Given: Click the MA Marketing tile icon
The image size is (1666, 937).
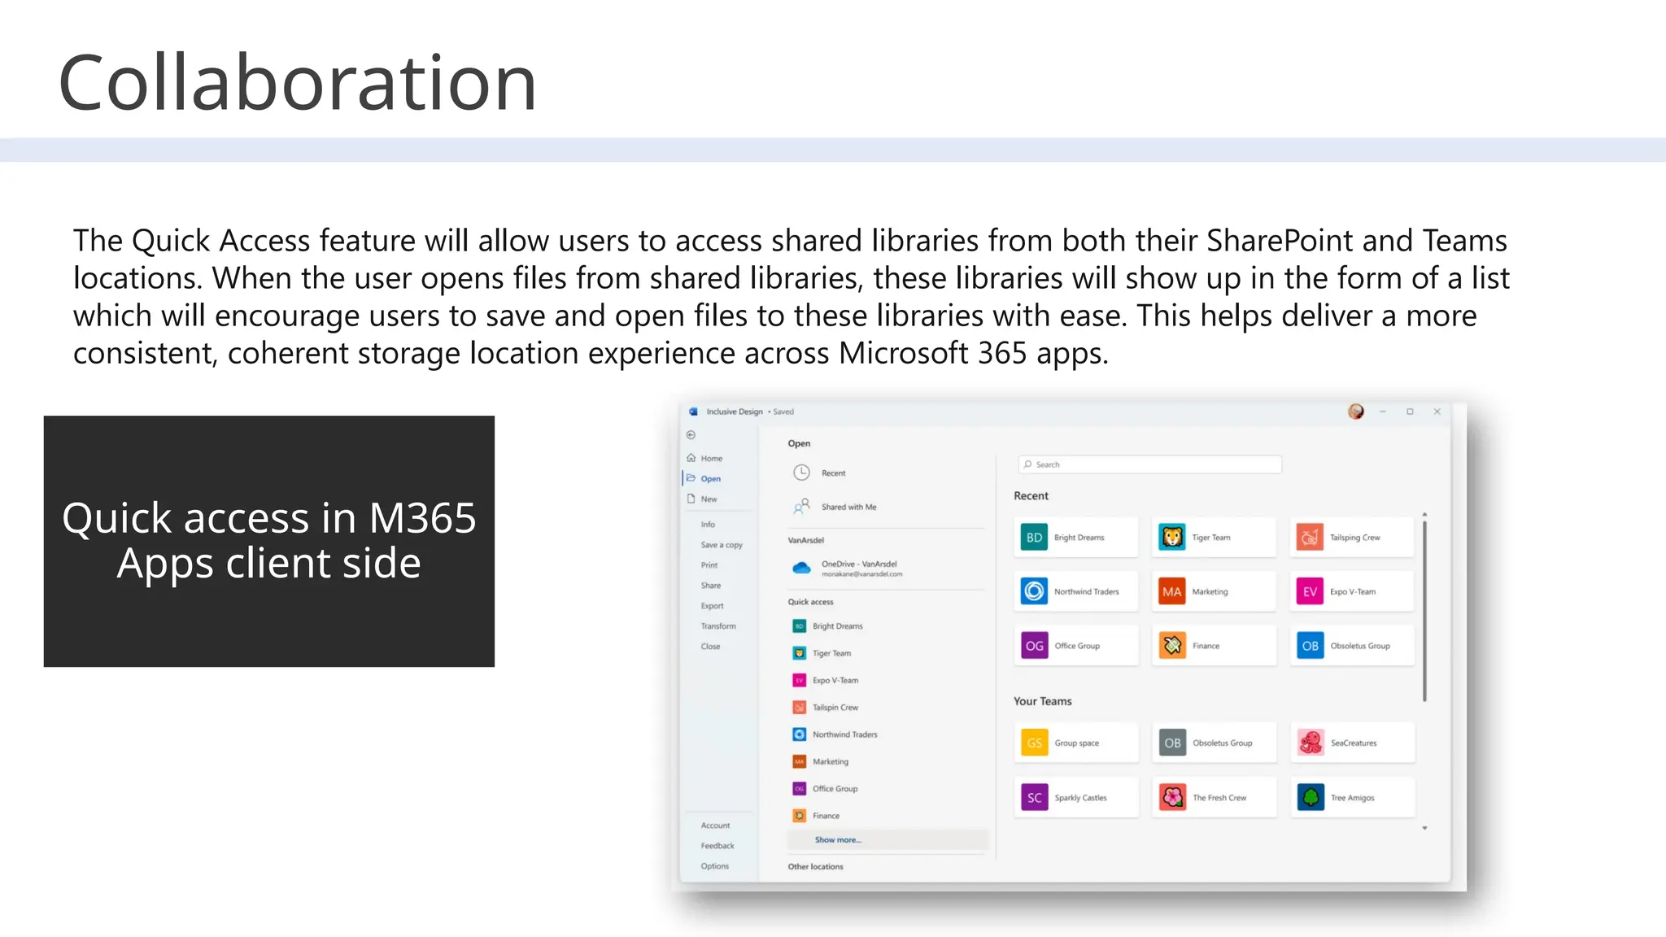Looking at the screenshot, I should tap(1172, 591).
